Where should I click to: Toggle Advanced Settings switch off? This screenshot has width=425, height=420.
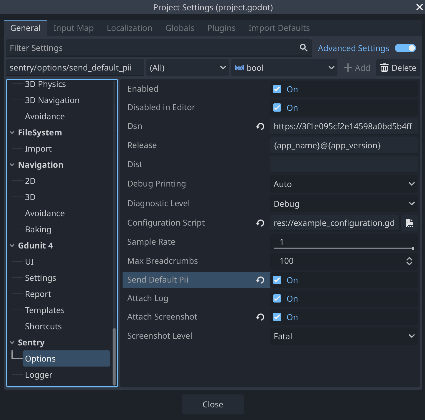(x=405, y=48)
